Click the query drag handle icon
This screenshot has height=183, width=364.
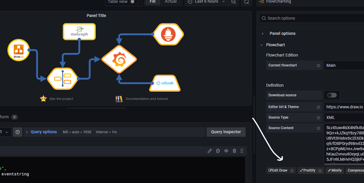(x=242, y=151)
